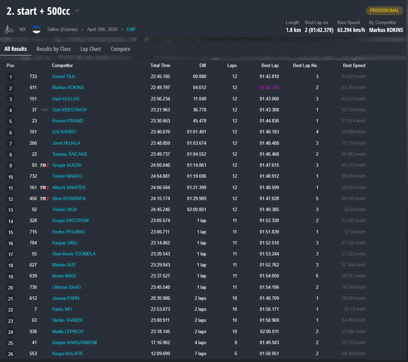Click the PROVISIONAL status badge
Screen dimensions: 408x362
click(x=384, y=10)
